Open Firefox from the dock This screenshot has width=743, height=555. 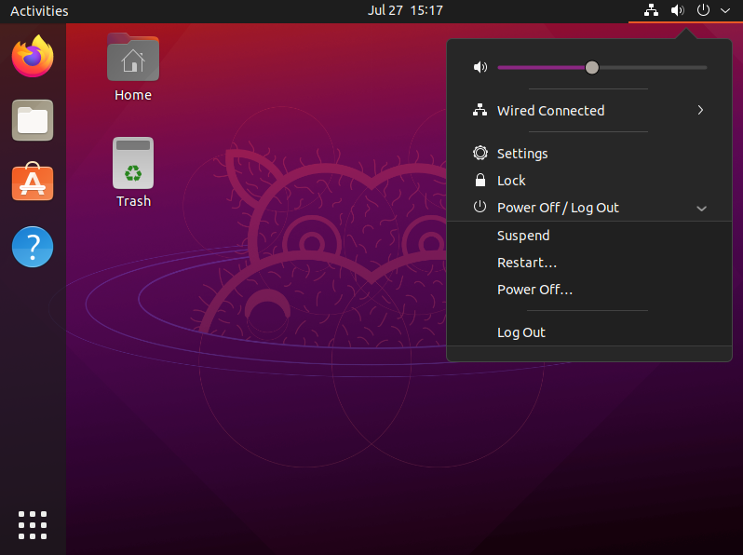tap(33, 57)
